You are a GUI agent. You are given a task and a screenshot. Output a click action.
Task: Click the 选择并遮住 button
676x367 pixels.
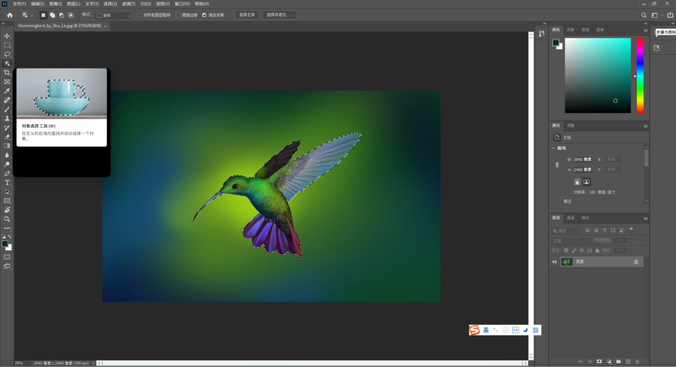[x=279, y=15]
